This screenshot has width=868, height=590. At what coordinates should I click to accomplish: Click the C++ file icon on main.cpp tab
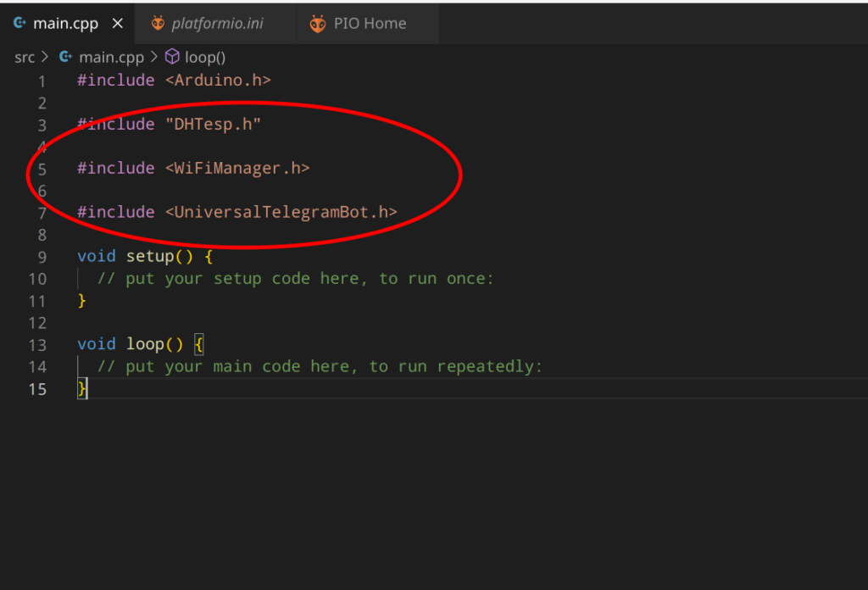tap(20, 24)
